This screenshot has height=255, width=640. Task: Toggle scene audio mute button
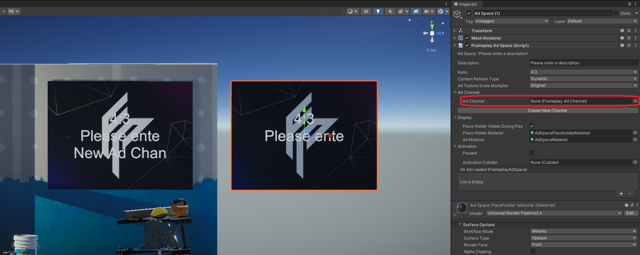[390, 11]
